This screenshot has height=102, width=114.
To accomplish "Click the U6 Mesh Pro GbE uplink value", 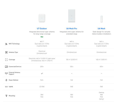I will [72, 87].
